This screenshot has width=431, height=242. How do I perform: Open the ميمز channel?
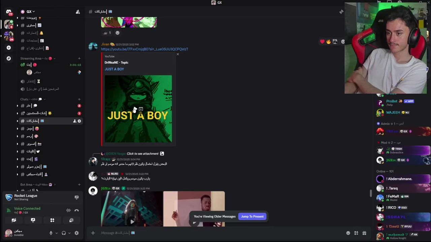pos(50,128)
